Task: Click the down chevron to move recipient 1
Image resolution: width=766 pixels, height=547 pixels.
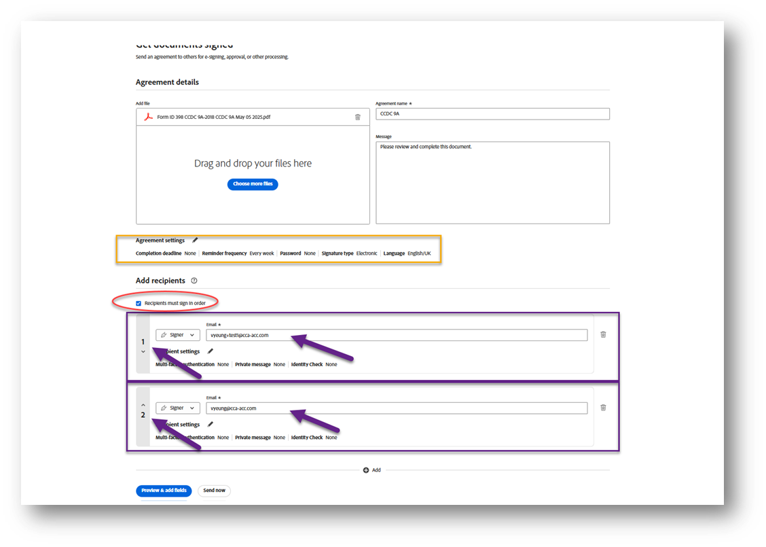Action: click(x=143, y=351)
